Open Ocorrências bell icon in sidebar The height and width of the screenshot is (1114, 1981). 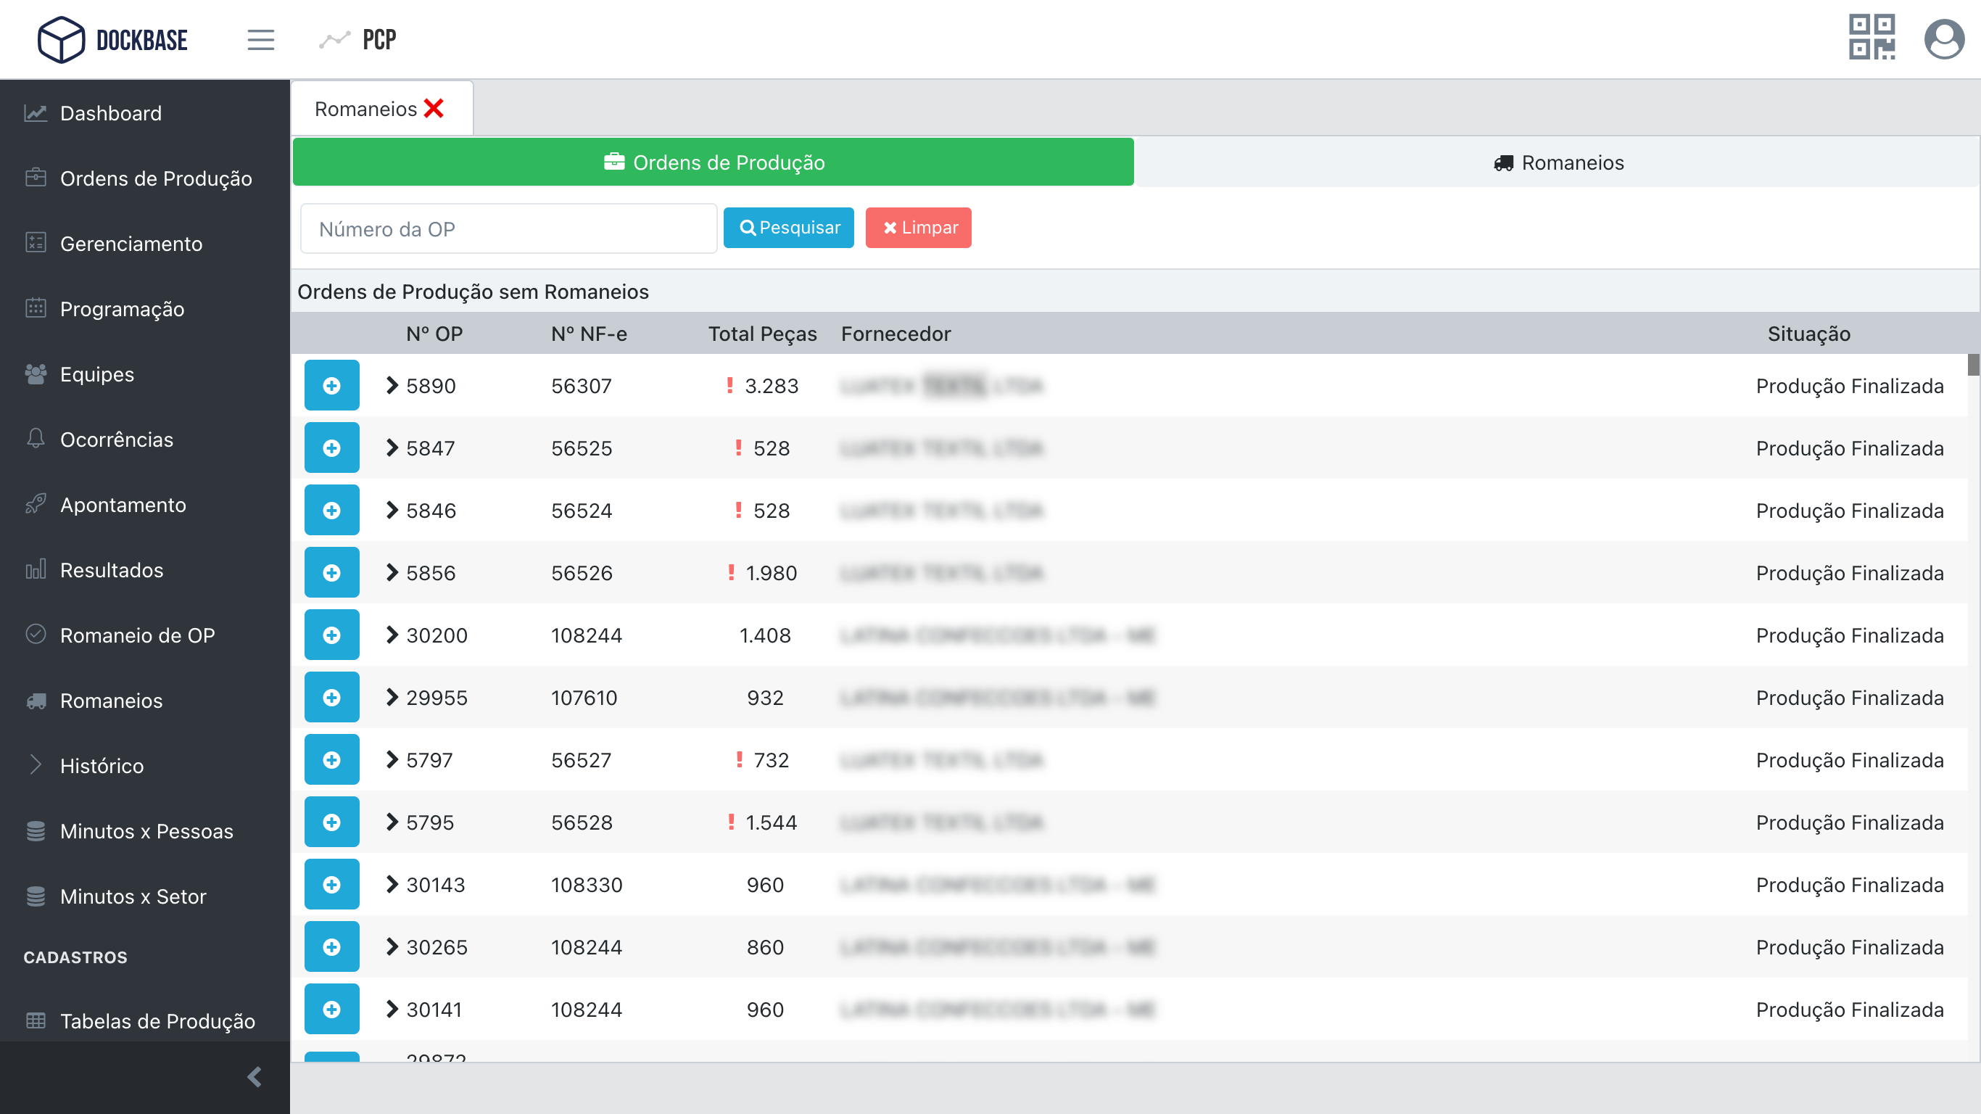pos(36,439)
